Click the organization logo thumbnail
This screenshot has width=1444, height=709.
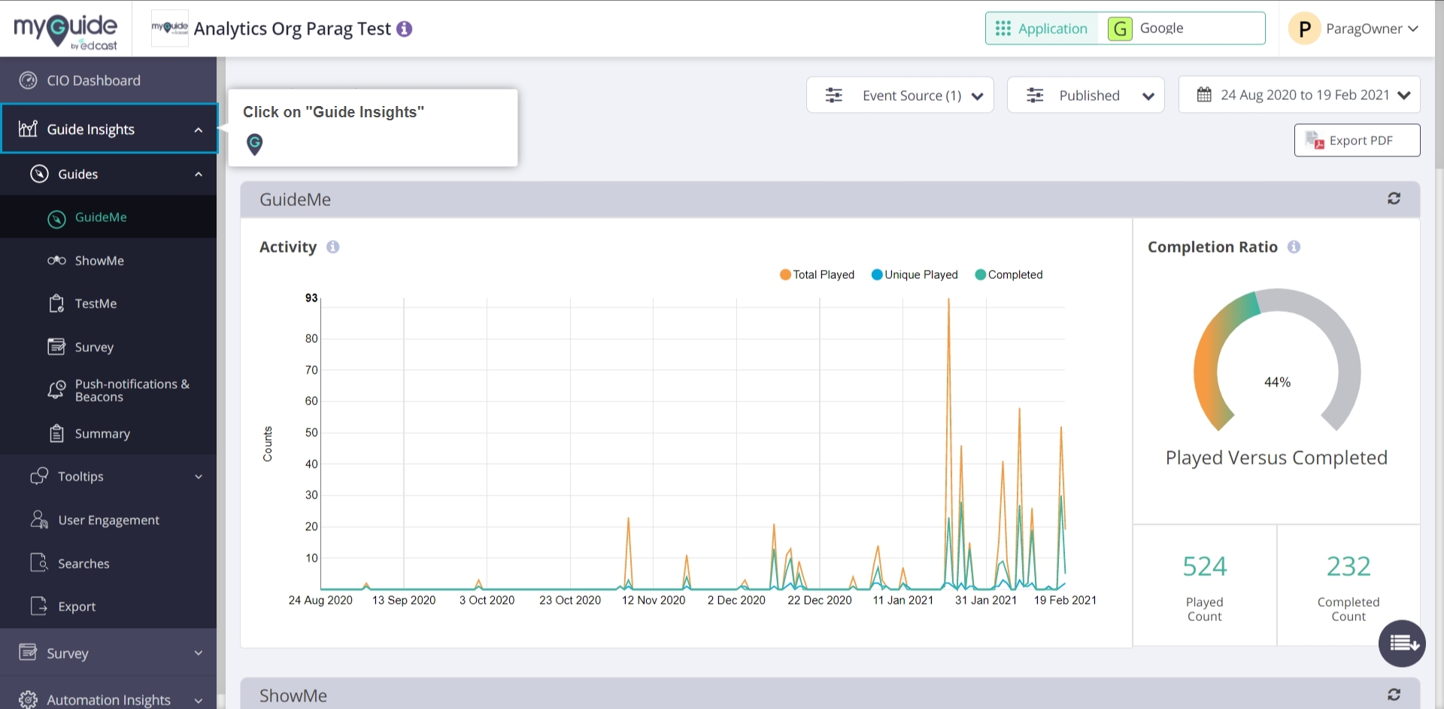click(x=170, y=29)
